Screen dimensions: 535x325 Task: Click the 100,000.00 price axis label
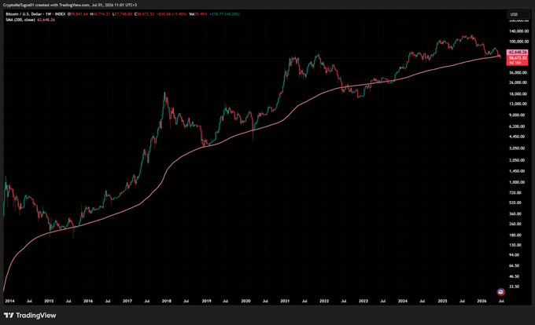click(x=518, y=42)
